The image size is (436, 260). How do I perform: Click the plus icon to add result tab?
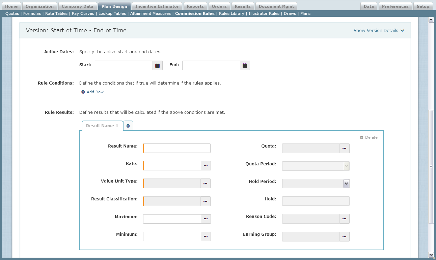tap(128, 126)
